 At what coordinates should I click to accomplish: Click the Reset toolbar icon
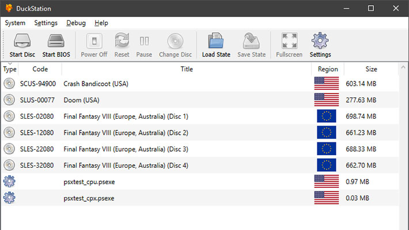tap(122, 40)
